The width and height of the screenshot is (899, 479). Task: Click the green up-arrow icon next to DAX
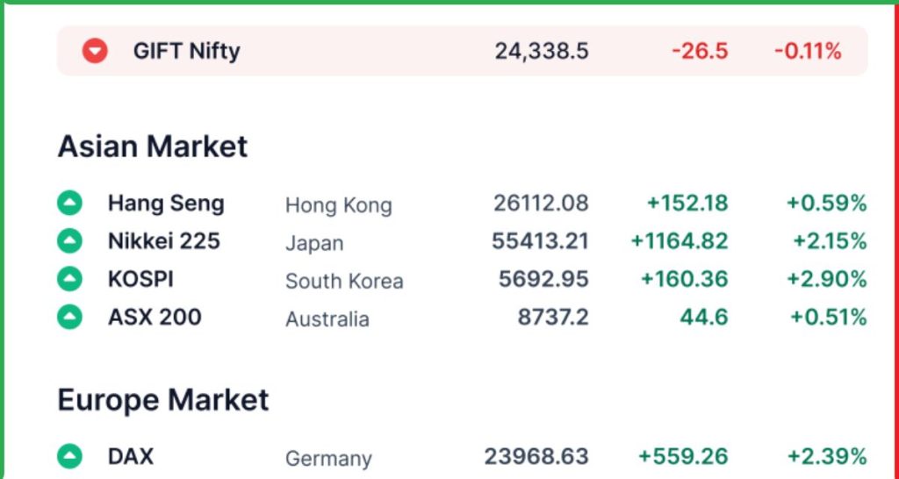[x=69, y=457]
